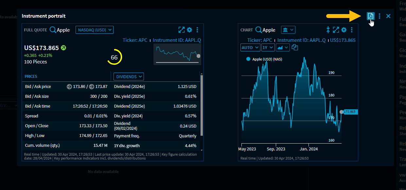
Task: Open the chart type area dropdown
Action: [x=283, y=47]
